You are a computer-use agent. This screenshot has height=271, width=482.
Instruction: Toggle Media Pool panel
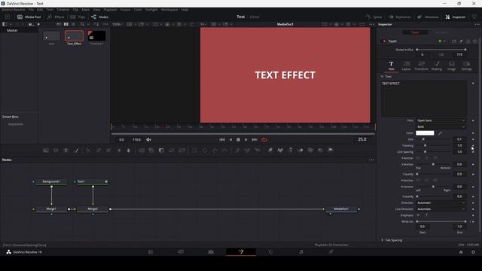pos(29,17)
